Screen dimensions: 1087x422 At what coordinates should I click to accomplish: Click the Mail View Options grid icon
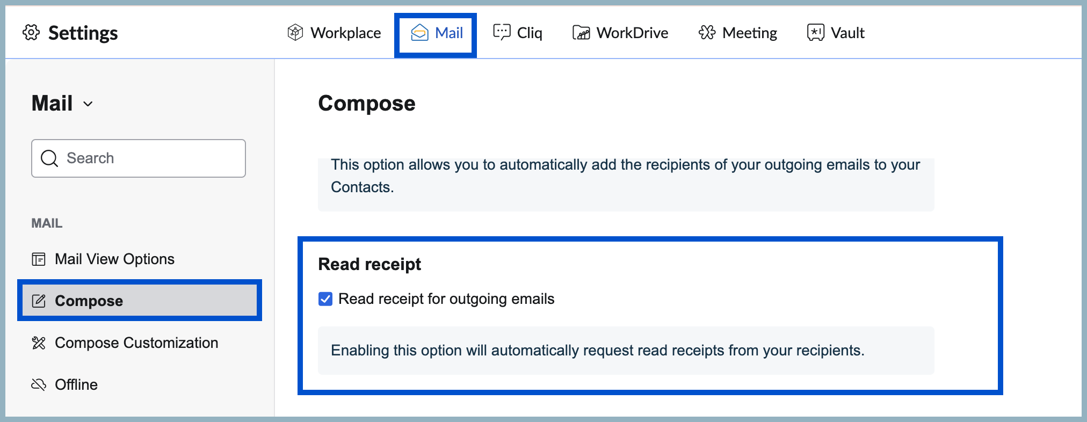[x=38, y=259]
